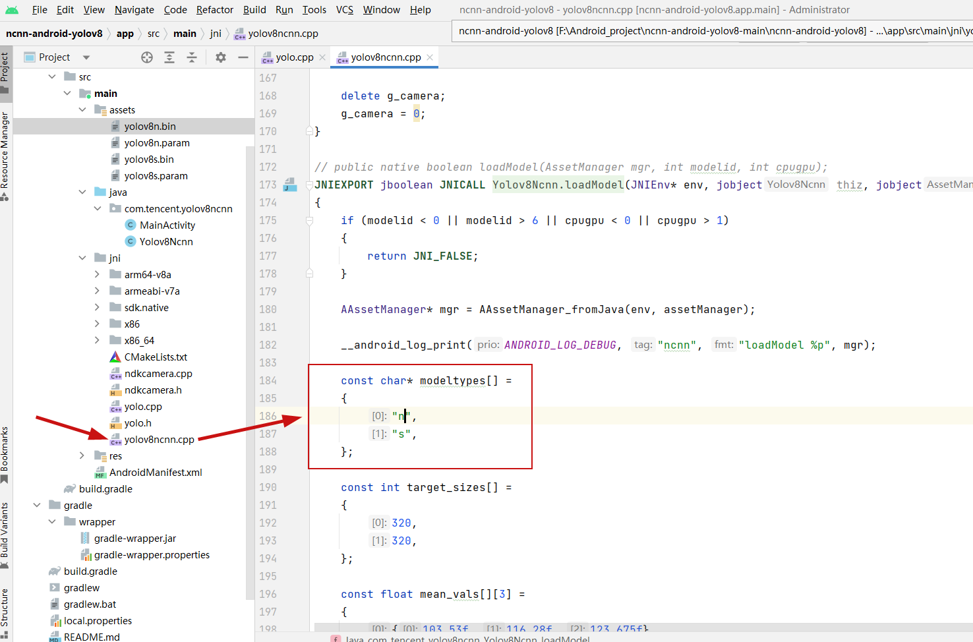Click the JNI gutter icon on line 173
The image size is (973, 642).
click(x=290, y=185)
